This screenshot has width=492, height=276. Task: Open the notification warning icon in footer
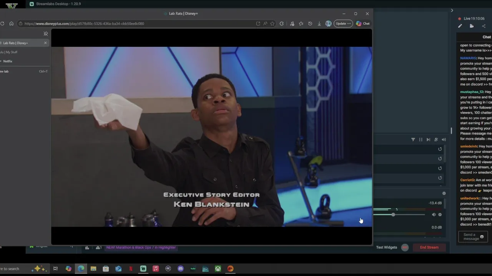coord(98,248)
